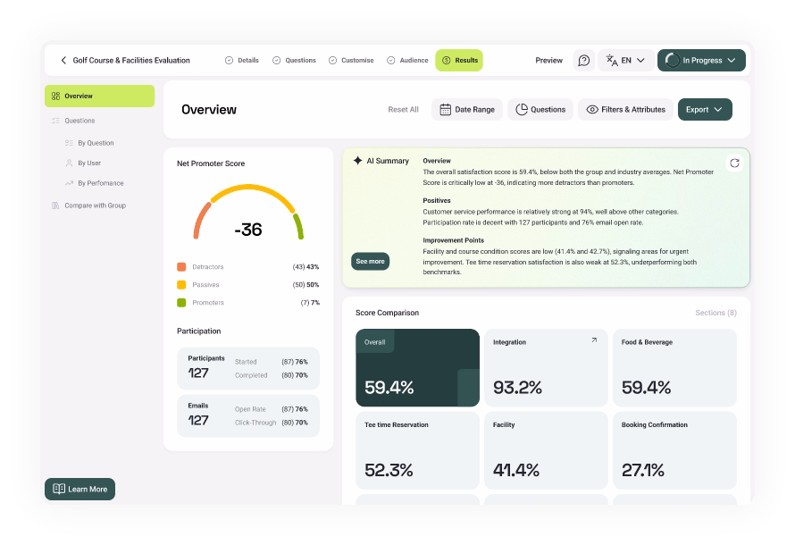Click the Promoters (7) 7% value
The height and width of the screenshot is (545, 795).
tap(310, 303)
